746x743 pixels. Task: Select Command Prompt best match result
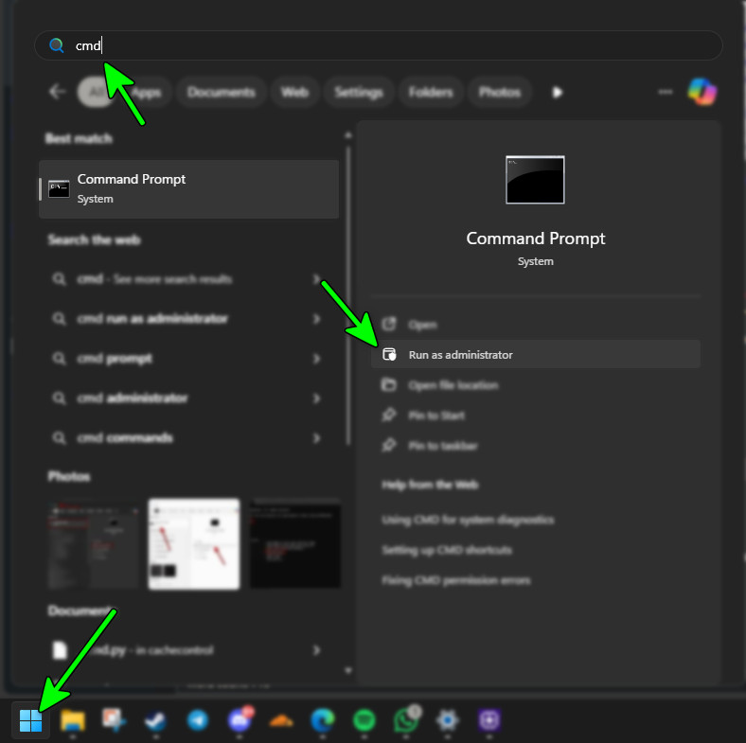point(189,189)
